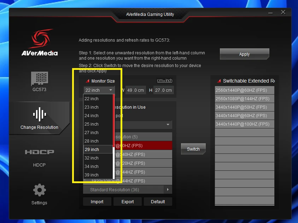298x223 pixels.
Task: Click the Import button
Action: (97, 201)
